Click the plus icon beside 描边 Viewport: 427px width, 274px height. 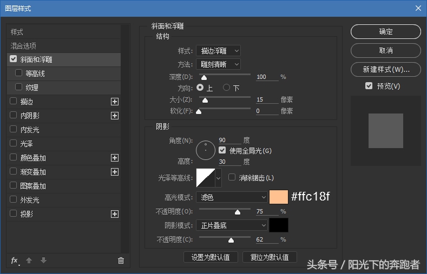(115, 102)
